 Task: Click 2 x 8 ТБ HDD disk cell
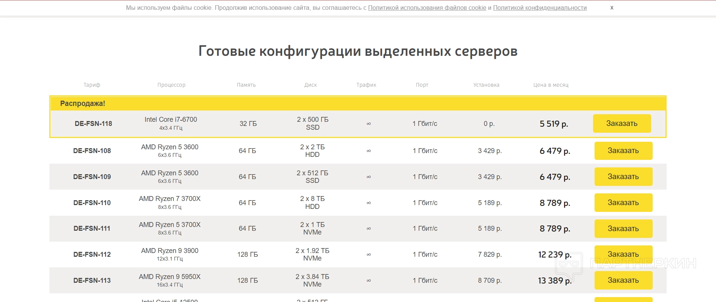[x=312, y=202]
